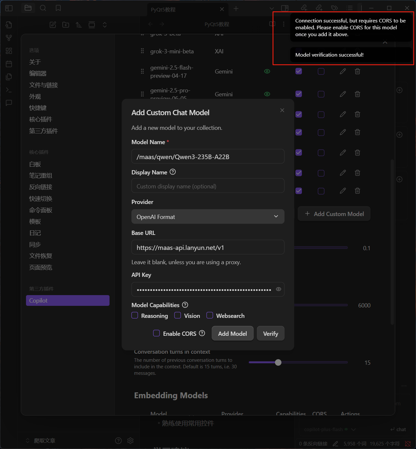The height and width of the screenshot is (449, 416).
Task: Enable the Reasoning capability checkbox
Action: 135,315
